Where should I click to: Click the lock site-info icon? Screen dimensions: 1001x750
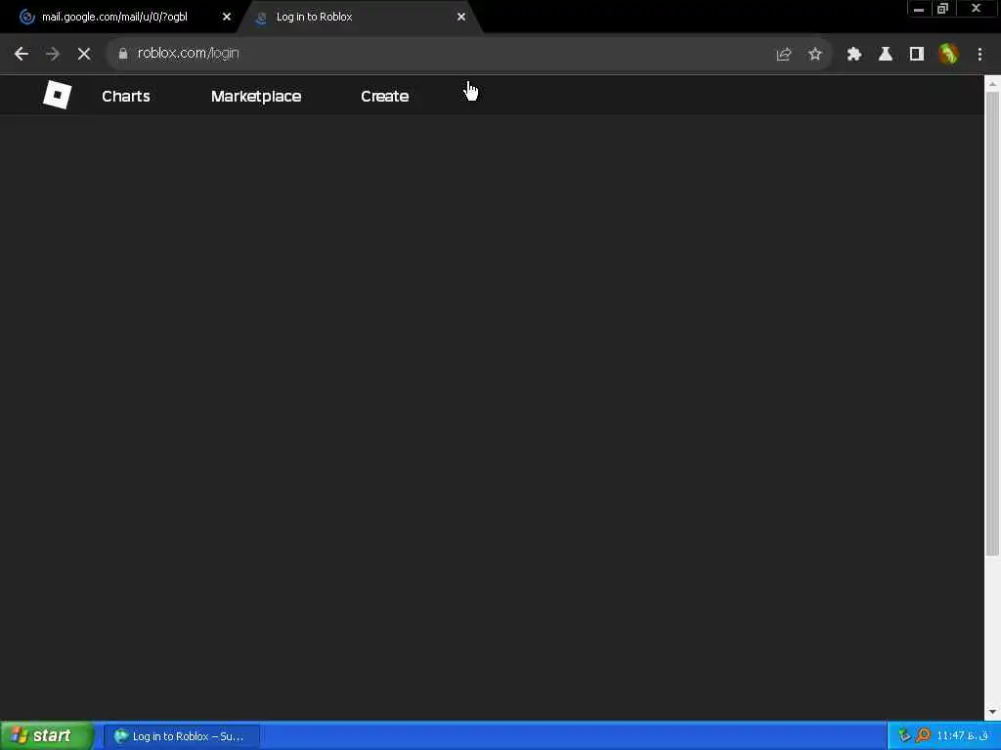tap(122, 54)
